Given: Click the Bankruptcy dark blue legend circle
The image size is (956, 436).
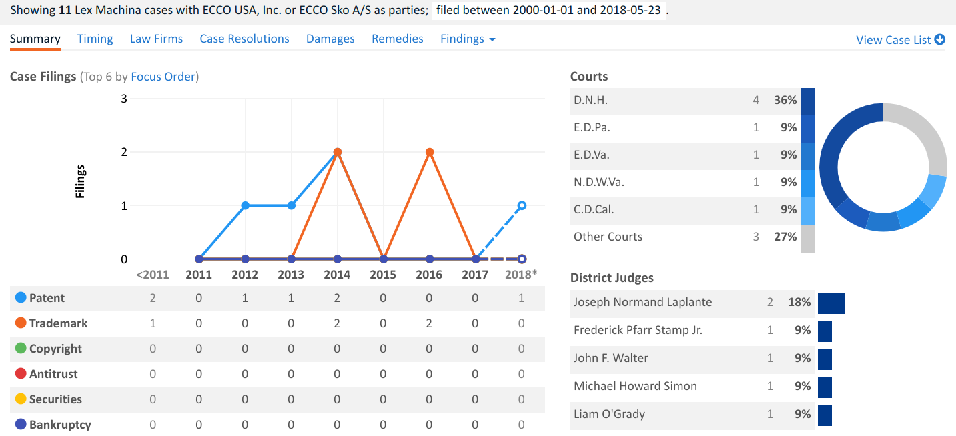Looking at the screenshot, I should [20, 425].
